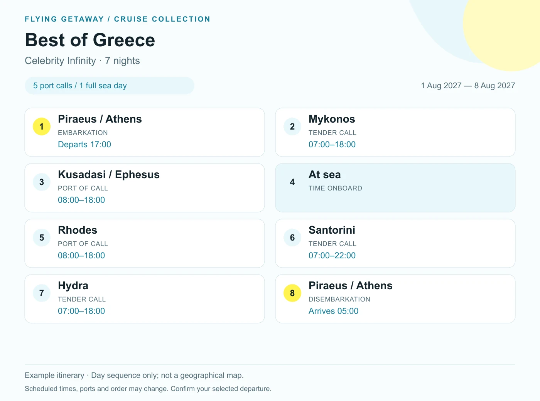Click the "Hydra" port name
This screenshot has height=401, width=540.
(x=73, y=286)
